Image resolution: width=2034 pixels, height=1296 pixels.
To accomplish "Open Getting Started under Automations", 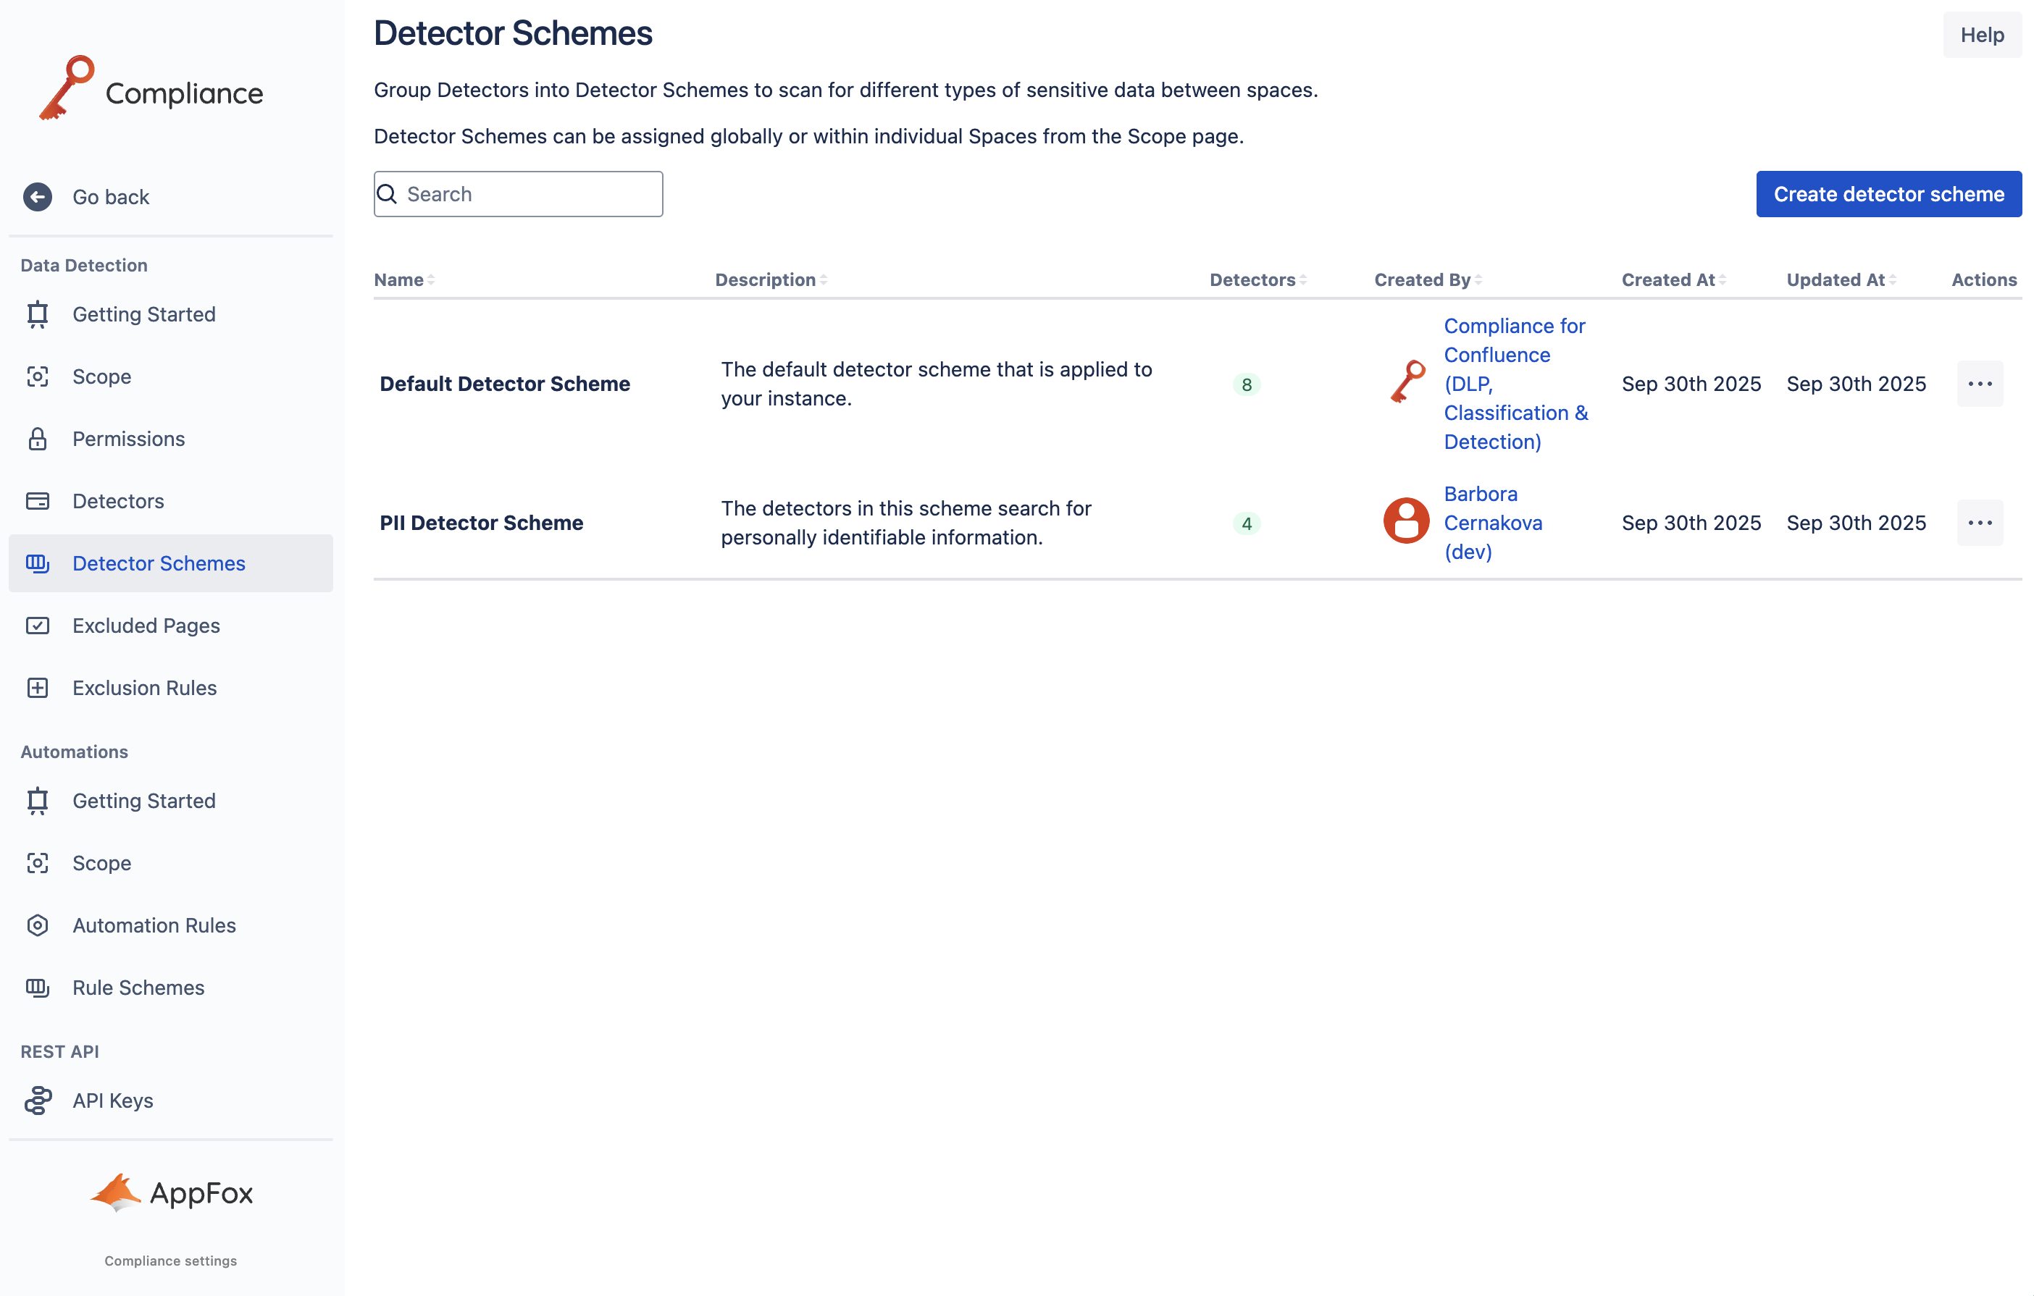I will coord(143,800).
